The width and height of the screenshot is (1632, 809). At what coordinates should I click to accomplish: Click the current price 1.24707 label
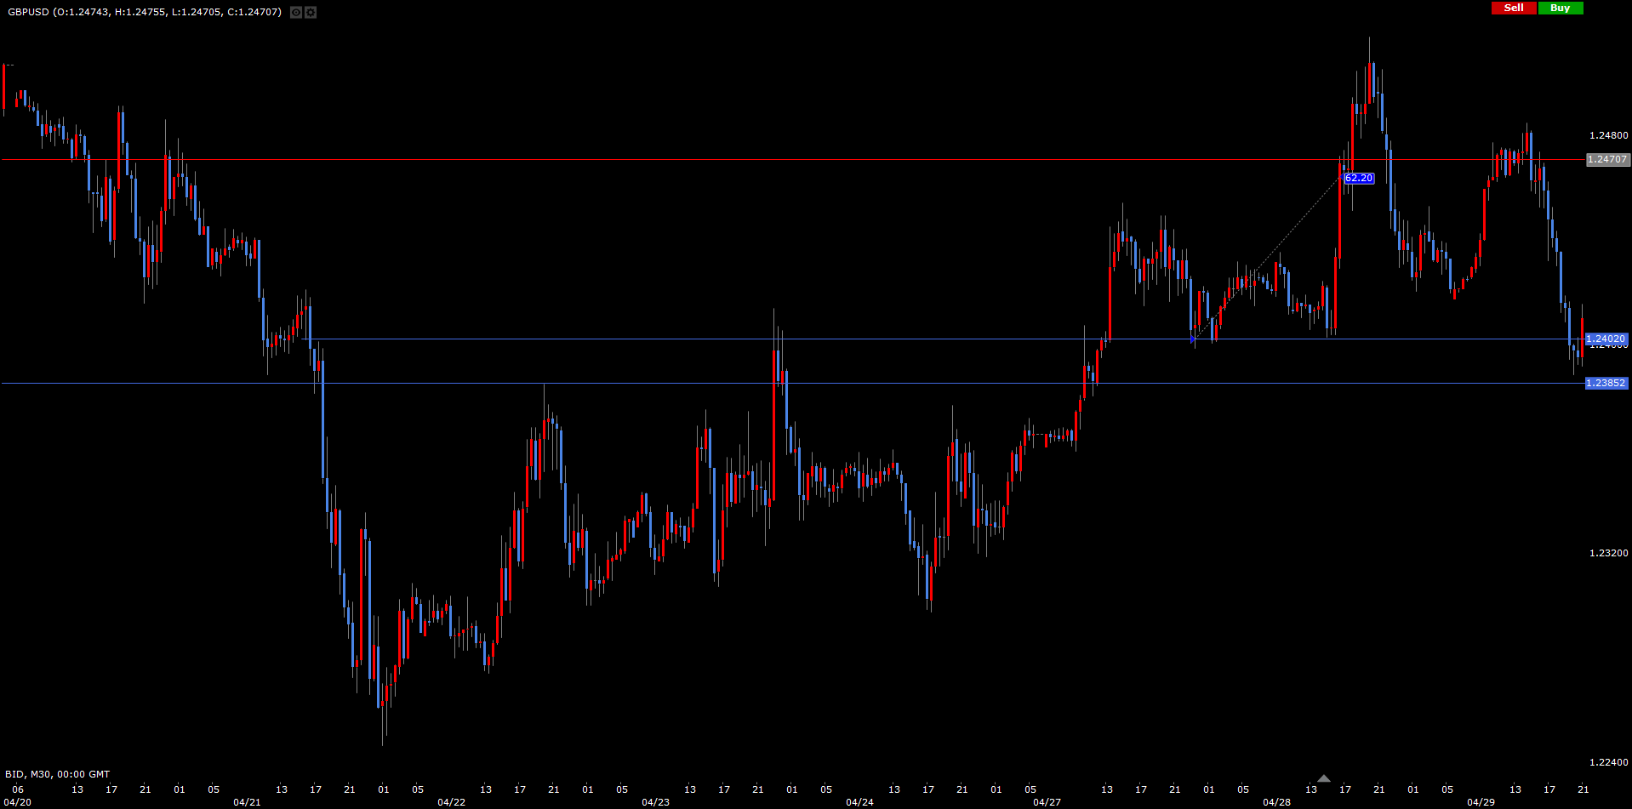click(x=1606, y=159)
